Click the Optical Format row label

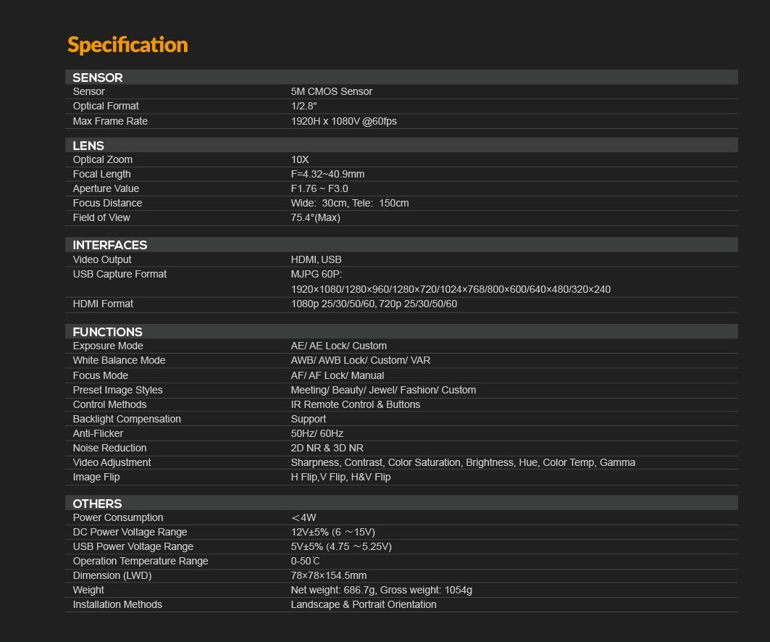106,107
